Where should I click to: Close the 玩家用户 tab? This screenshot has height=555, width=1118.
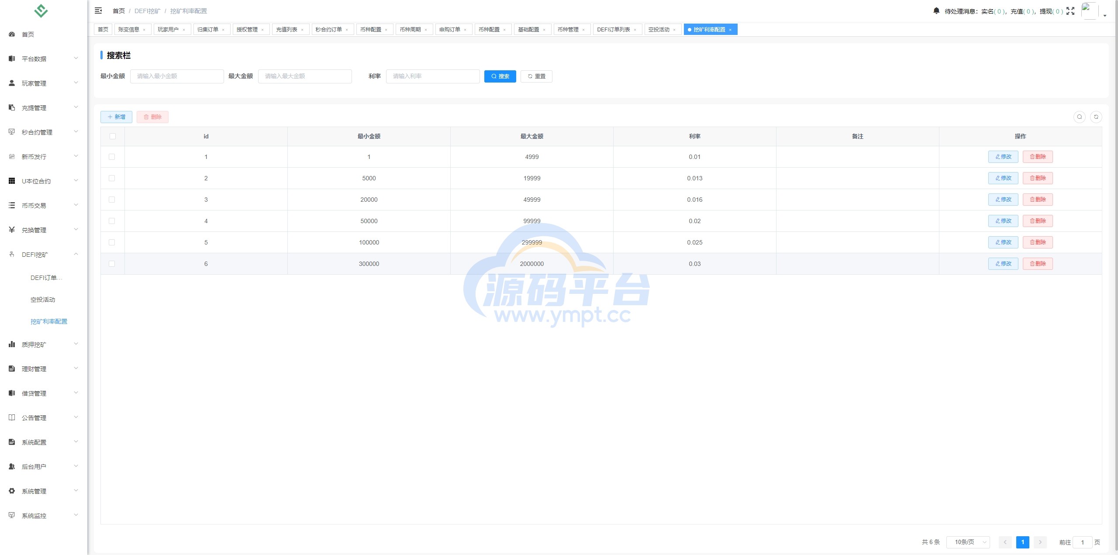tap(184, 30)
